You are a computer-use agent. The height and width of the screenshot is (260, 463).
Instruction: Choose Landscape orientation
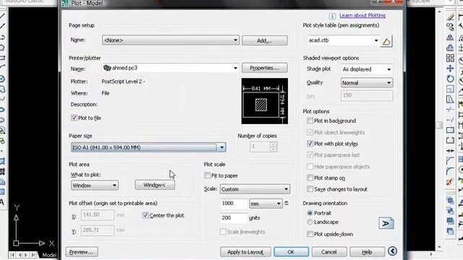310,222
